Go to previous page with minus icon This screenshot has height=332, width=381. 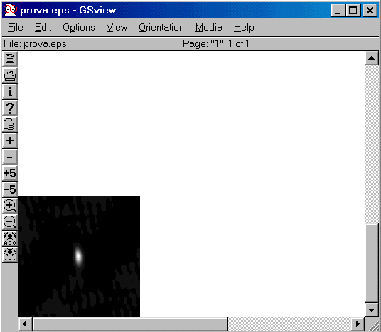coord(10,157)
